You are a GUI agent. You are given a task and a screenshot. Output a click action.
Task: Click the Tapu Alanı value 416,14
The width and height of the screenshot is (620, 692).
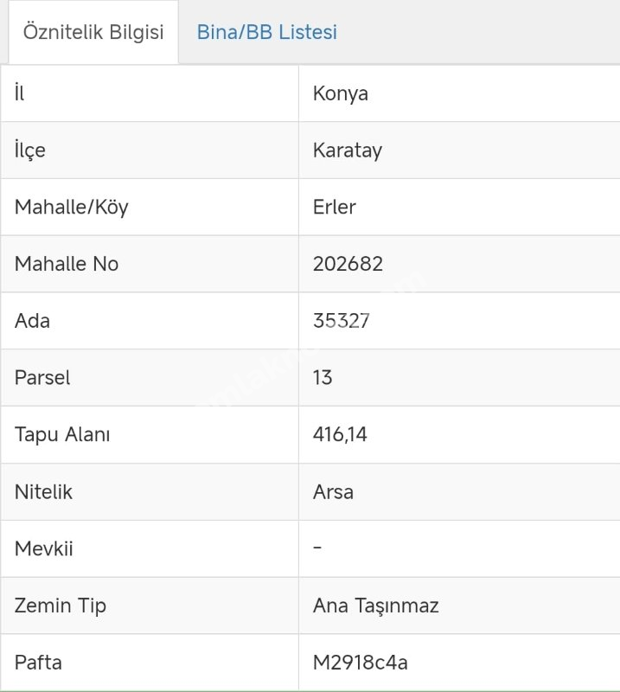pyautogui.click(x=340, y=434)
